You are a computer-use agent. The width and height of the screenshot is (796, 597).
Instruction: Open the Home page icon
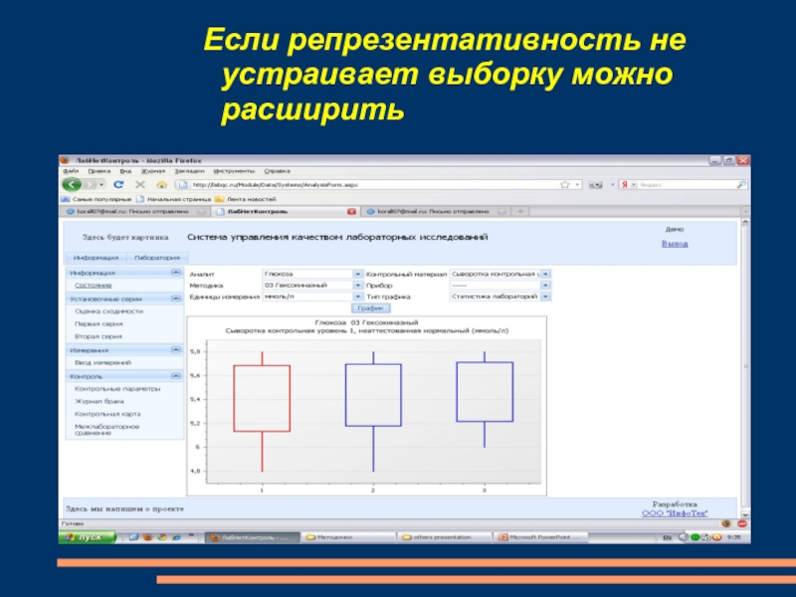161,185
